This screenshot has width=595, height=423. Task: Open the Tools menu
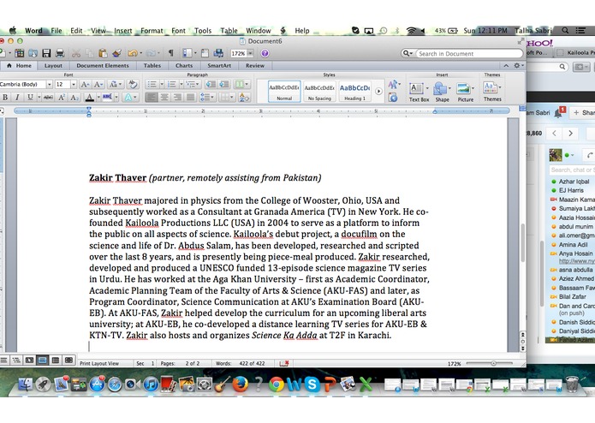tap(203, 31)
